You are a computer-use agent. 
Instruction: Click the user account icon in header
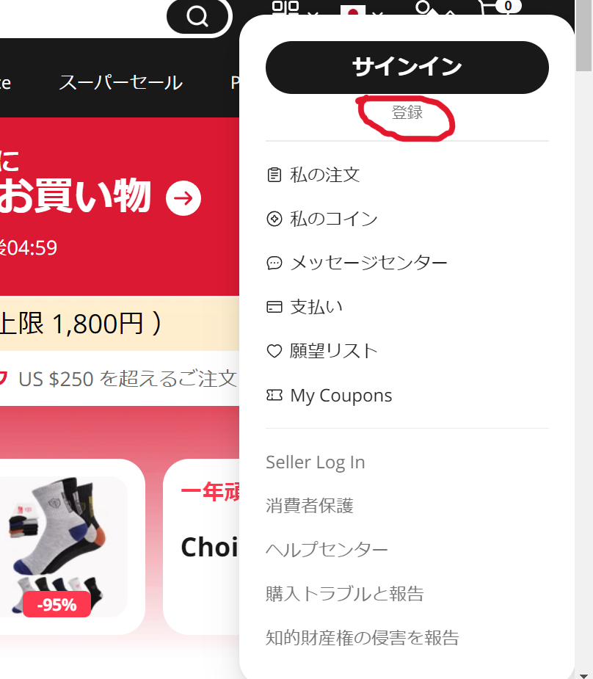coord(423,7)
